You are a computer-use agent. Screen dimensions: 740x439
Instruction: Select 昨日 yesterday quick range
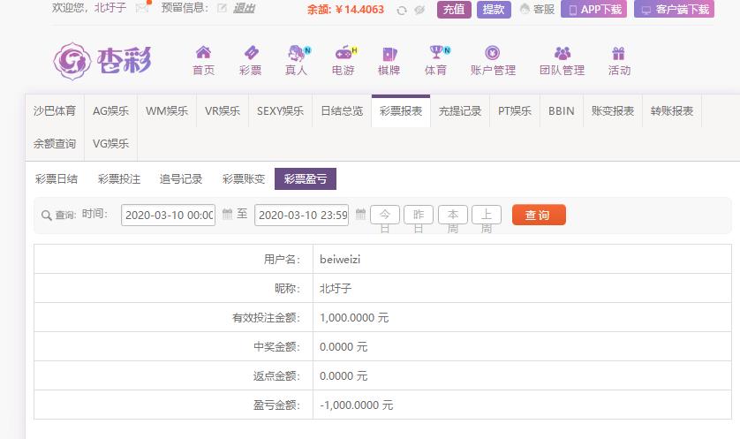click(x=419, y=216)
